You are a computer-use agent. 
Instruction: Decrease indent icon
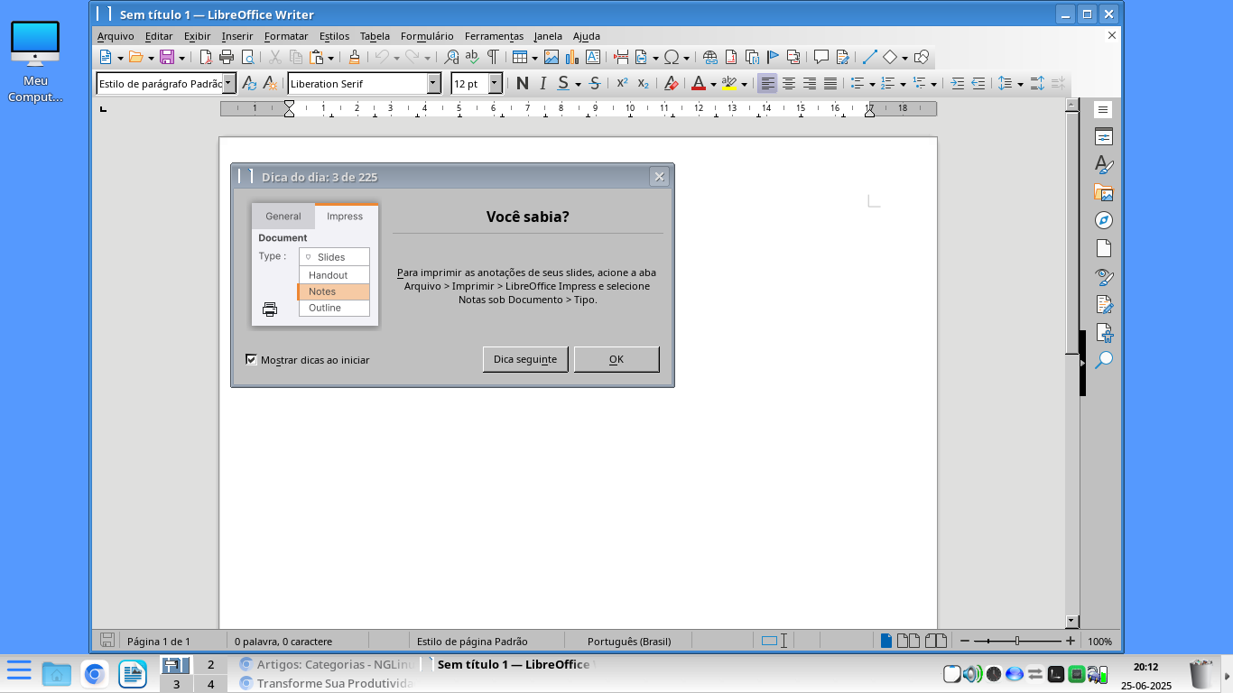[978, 83]
